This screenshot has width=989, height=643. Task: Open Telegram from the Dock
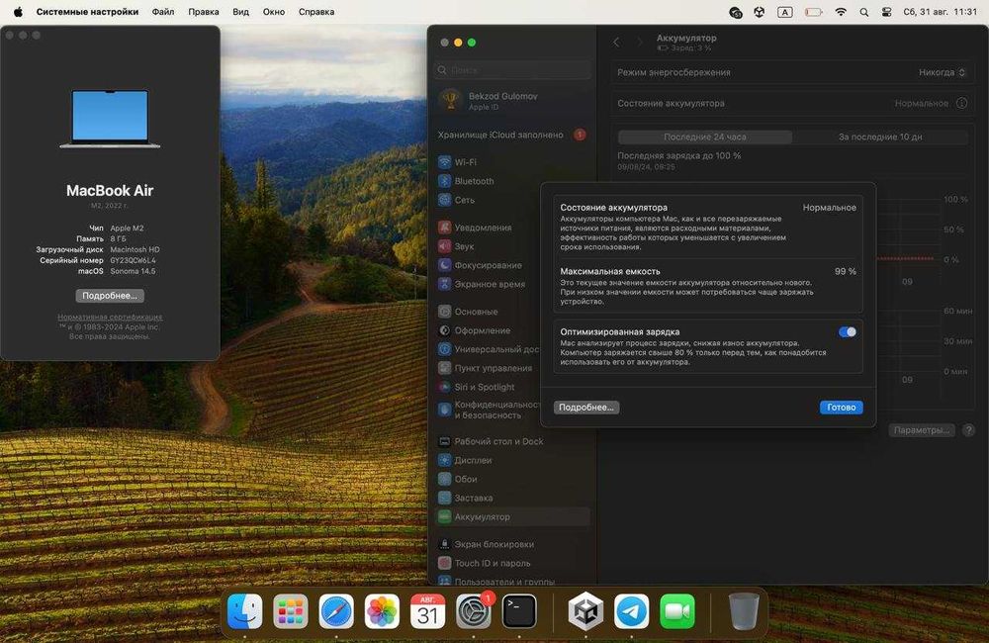tap(632, 612)
